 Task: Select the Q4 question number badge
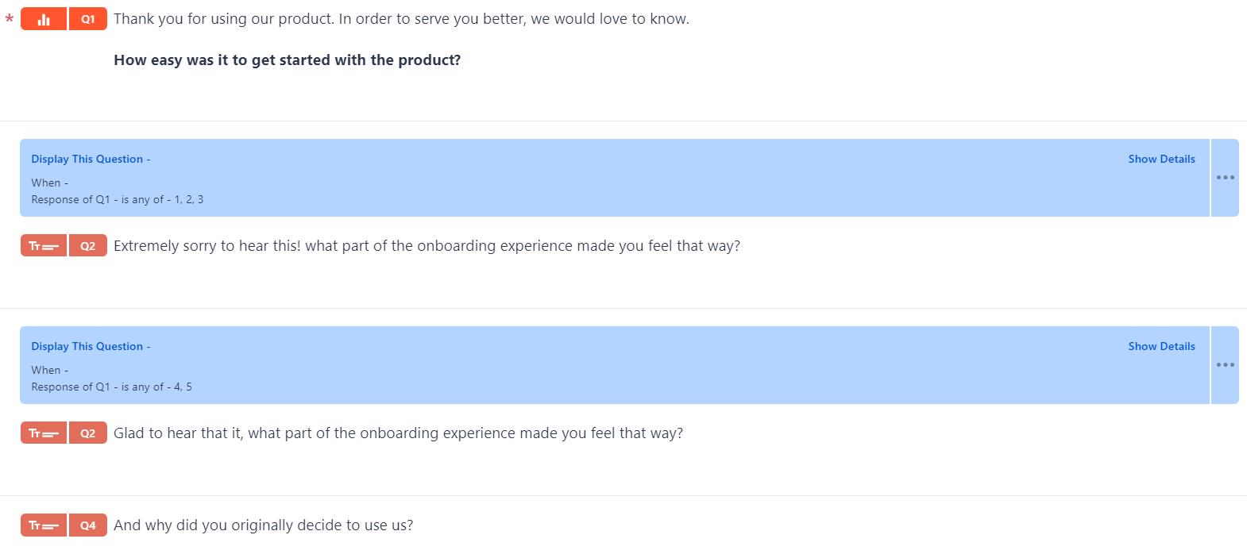pyautogui.click(x=88, y=525)
